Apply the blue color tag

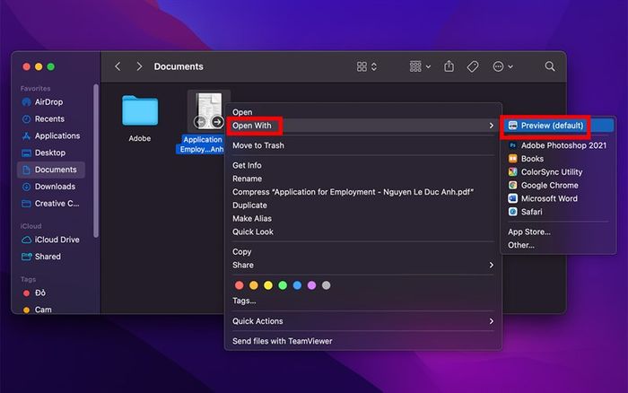[x=297, y=285]
